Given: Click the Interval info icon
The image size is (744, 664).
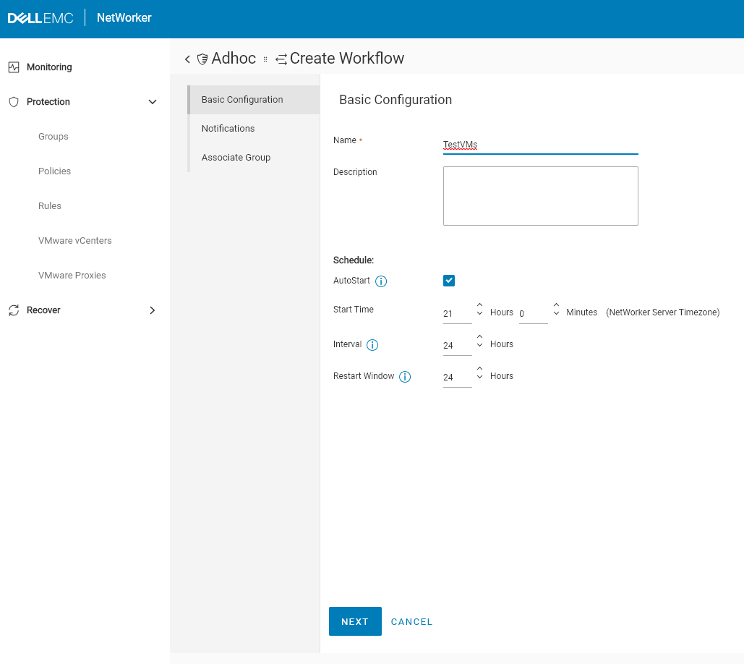Looking at the screenshot, I should coord(372,345).
